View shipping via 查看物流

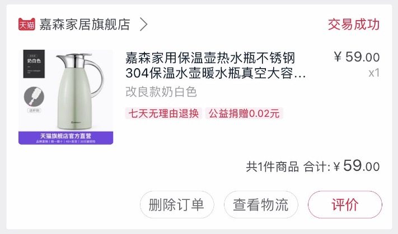pyautogui.click(x=261, y=204)
